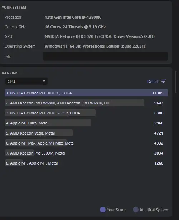Open the Details filter icon

click(x=163, y=81)
